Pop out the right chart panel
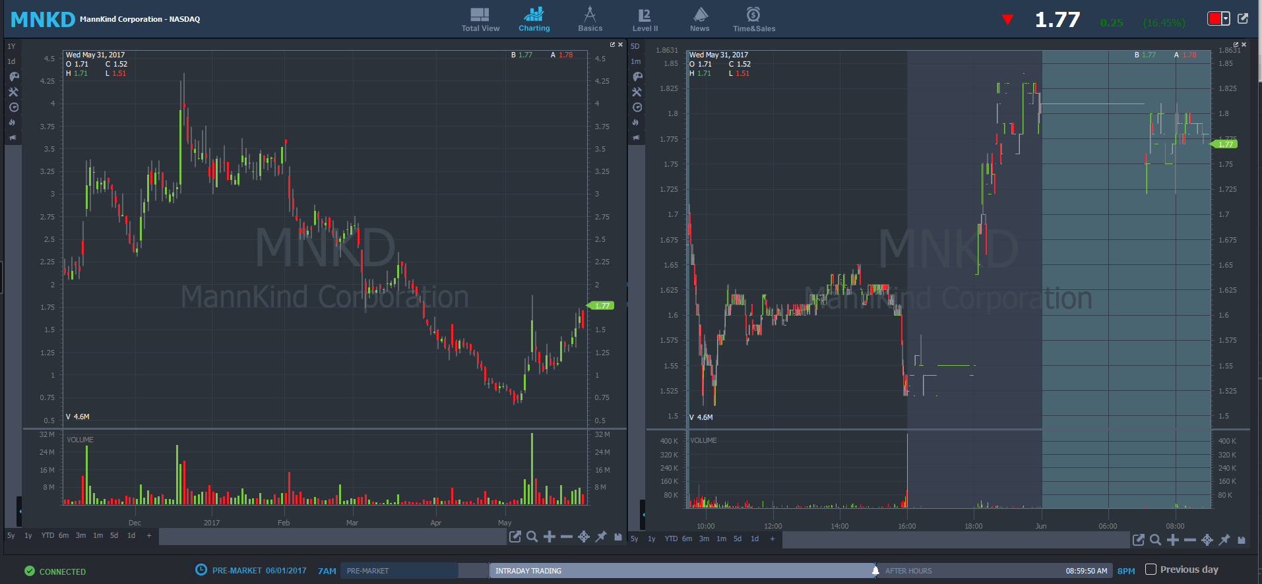This screenshot has width=1262, height=584. coord(1236,45)
